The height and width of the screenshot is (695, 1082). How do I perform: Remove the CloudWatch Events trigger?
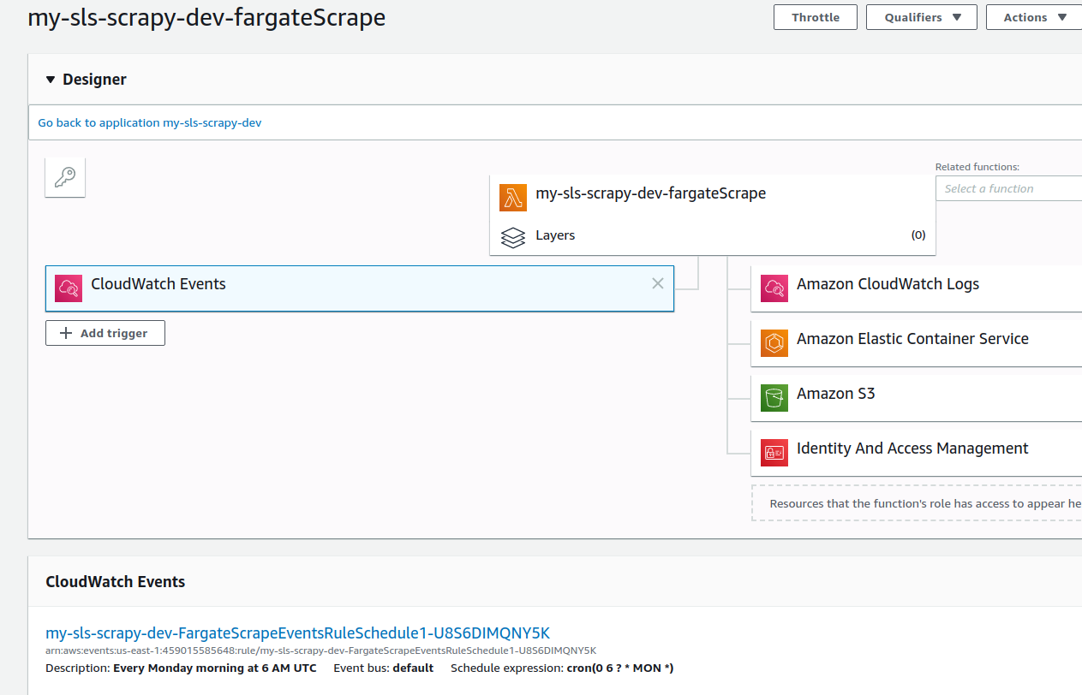coord(657,283)
